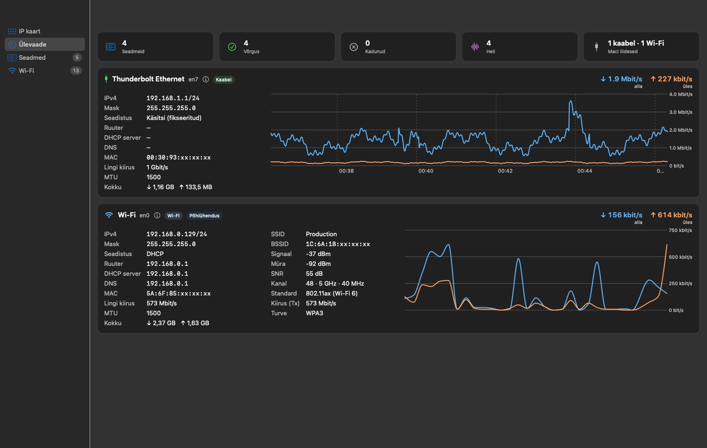Click the Turve value WPA3
The image size is (707, 448).
(x=314, y=313)
